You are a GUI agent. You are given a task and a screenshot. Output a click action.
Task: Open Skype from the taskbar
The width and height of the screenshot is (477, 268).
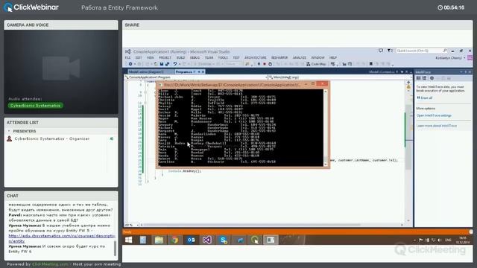click(224, 240)
